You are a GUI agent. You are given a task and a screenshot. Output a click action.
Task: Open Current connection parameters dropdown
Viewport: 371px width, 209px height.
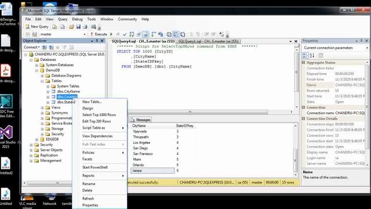pyautogui.click(x=367, y=48)
